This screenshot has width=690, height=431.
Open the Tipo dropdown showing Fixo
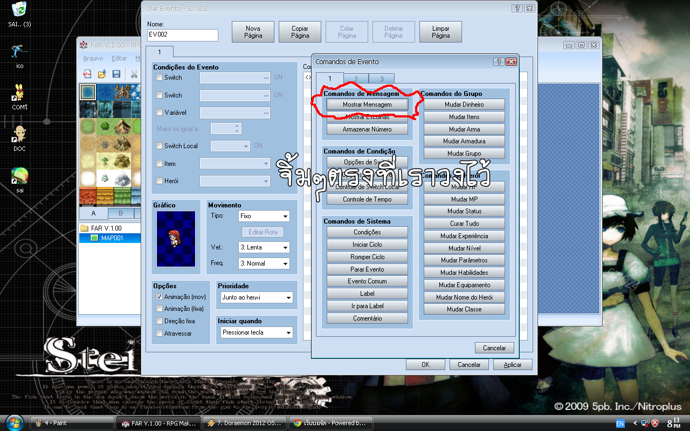point(264,216)
